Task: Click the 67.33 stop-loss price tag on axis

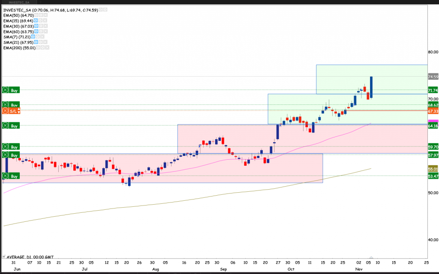Action: point(433,111)
